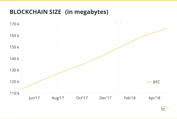Click the Apr'18 x-axis label
The height and width of the screenshot is (119, 177).
coord(154,98)
